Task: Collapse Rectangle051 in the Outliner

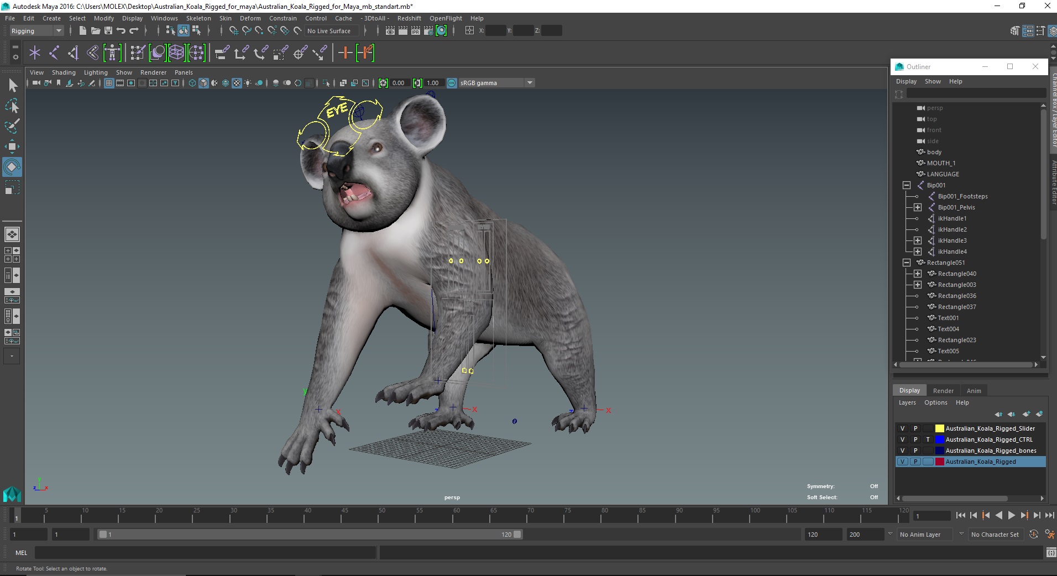Action: tap(907, 263)
